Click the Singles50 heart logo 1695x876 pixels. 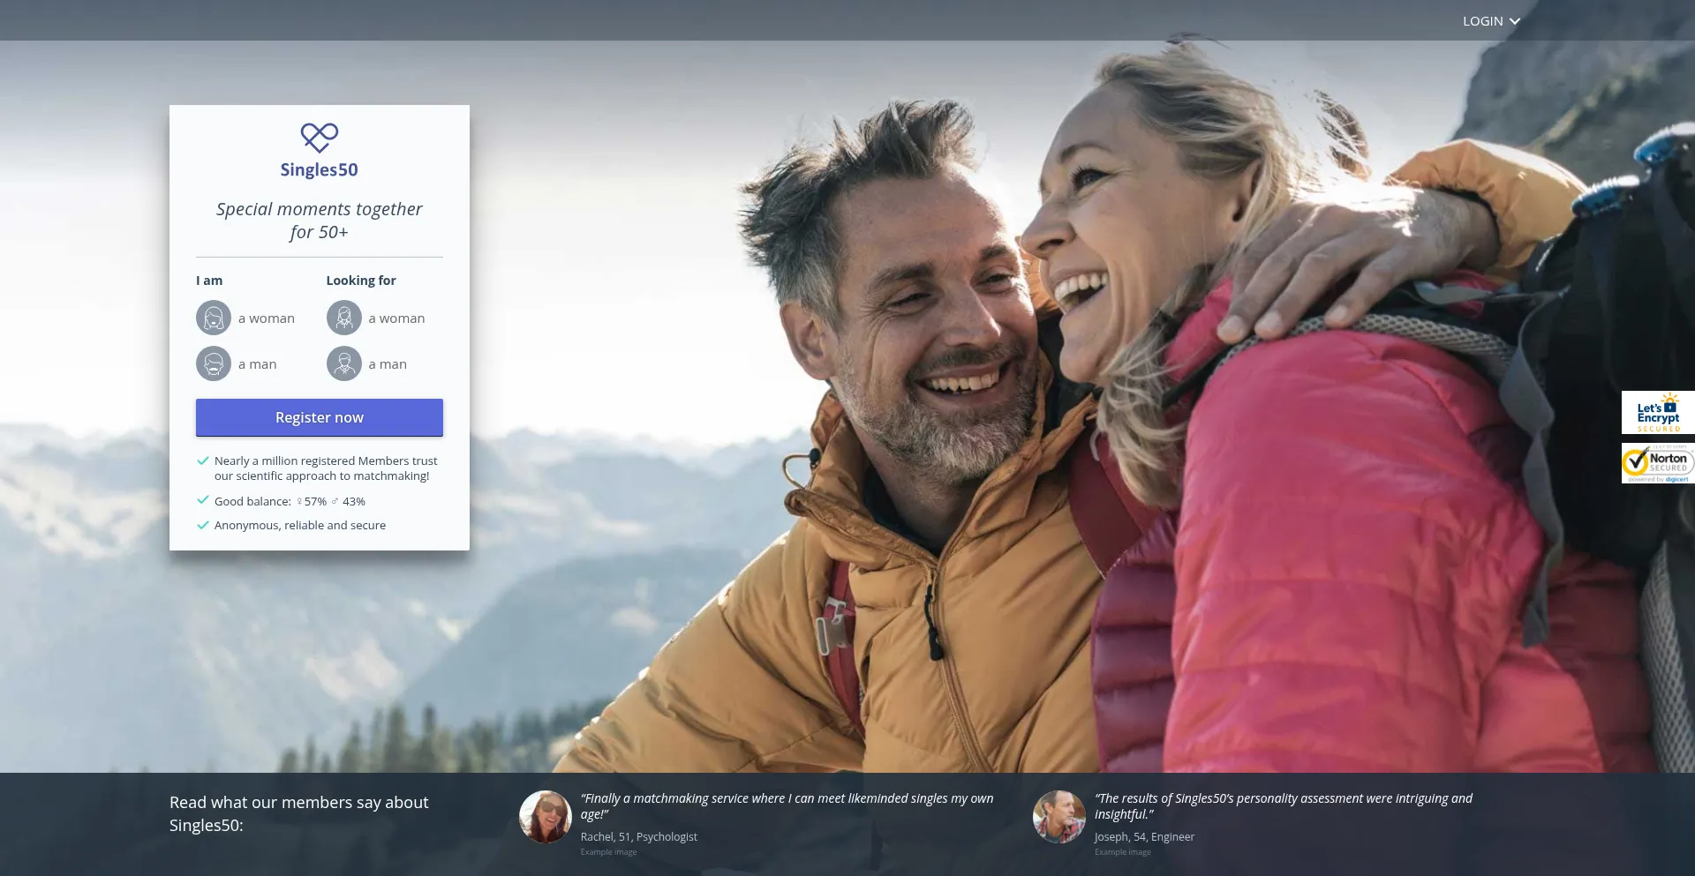[x=319, y=138]
